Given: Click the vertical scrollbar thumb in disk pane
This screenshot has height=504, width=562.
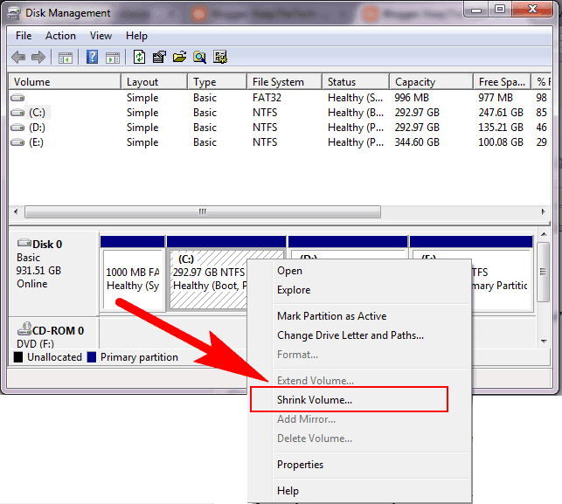Looking at the screenshot, I should [x=544, y=272].
